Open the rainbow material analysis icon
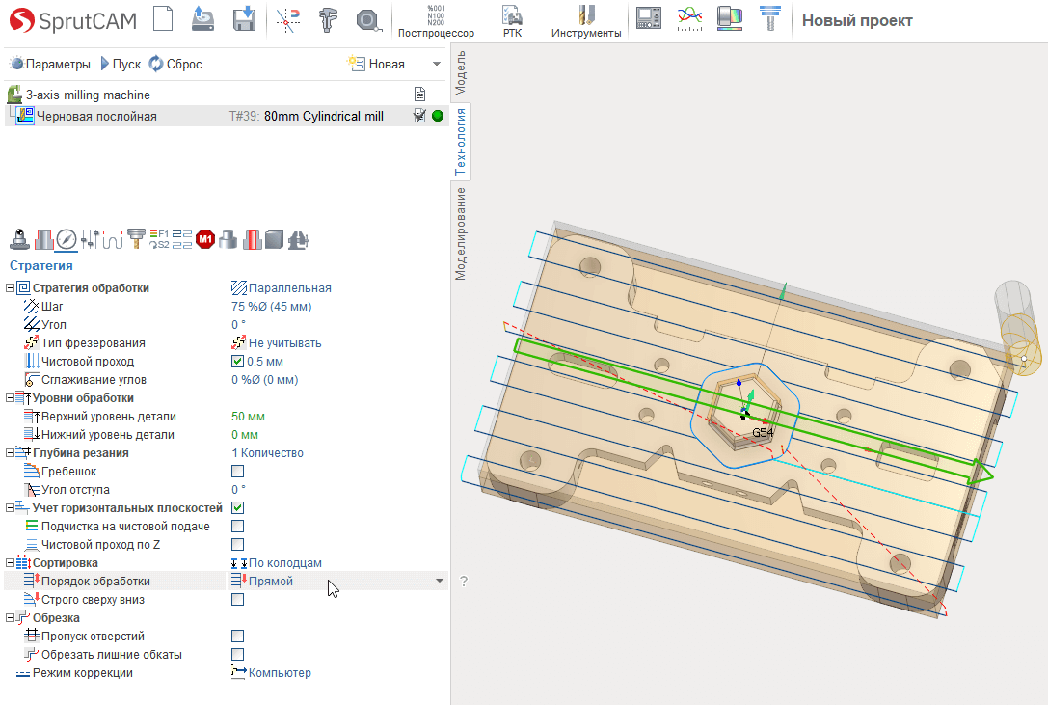The width and height of the screenshot is (1048, 705). (729, 18)
